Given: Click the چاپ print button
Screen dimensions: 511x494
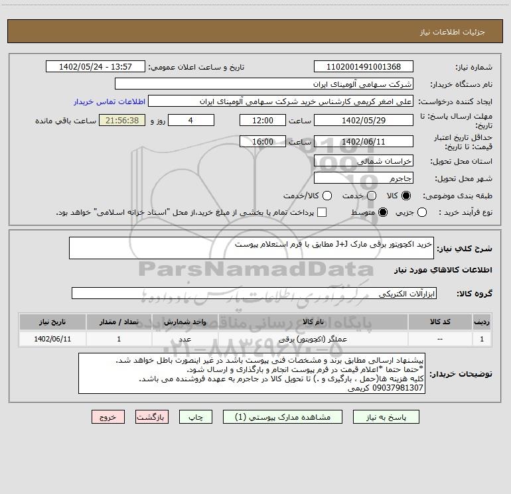Looking at the screenshot, I should pos(196,417).
